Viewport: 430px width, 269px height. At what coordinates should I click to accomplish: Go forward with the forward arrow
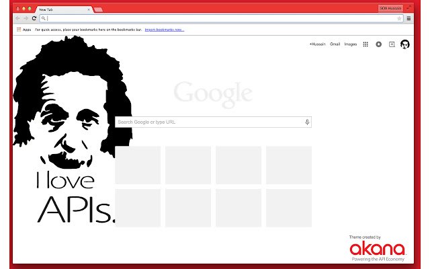pos(26,18)
